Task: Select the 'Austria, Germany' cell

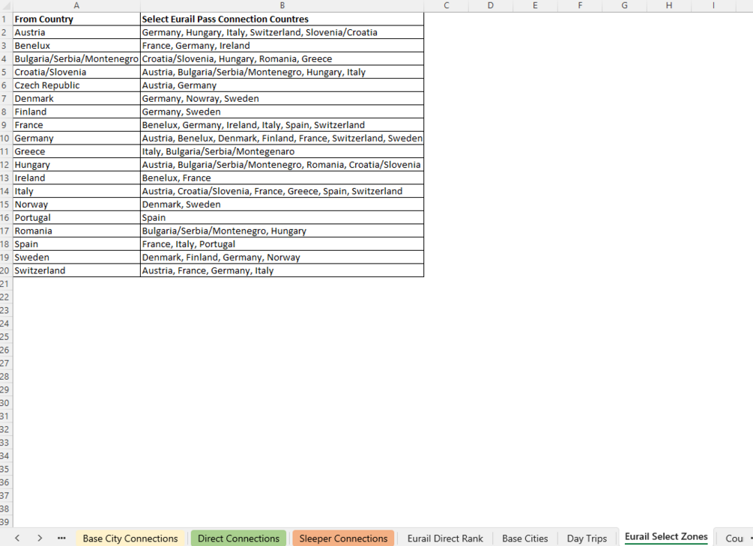Action: click(x=282, y=85)
